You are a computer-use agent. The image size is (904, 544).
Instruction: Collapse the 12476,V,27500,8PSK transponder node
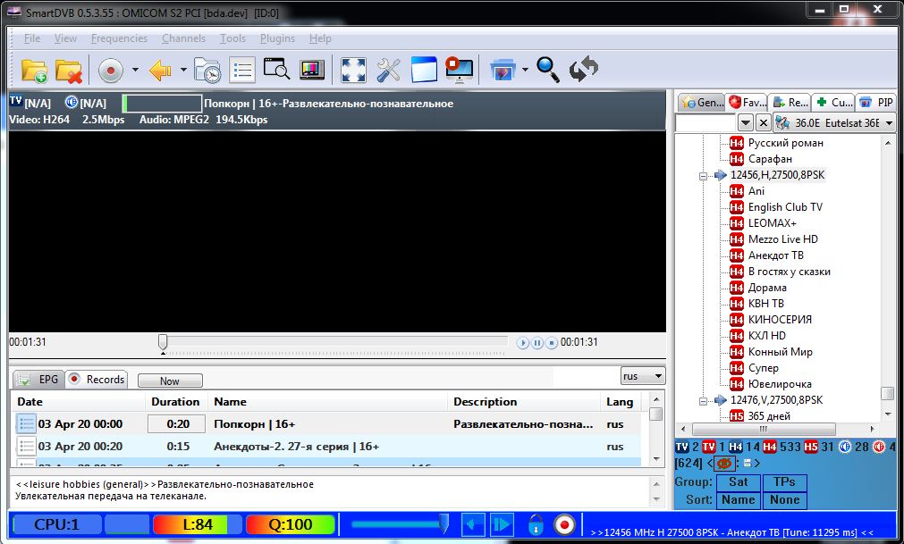(703, 401)
